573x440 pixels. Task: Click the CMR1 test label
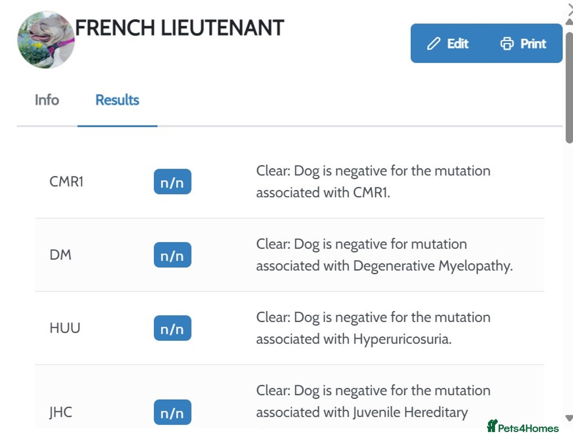66,182
